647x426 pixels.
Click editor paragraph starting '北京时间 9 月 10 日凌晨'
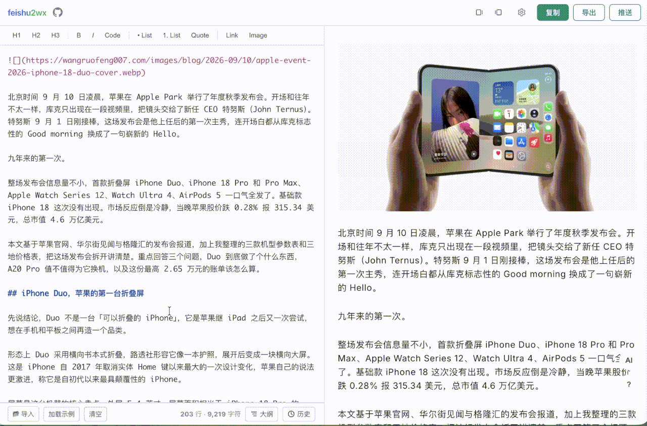point(161,115)
